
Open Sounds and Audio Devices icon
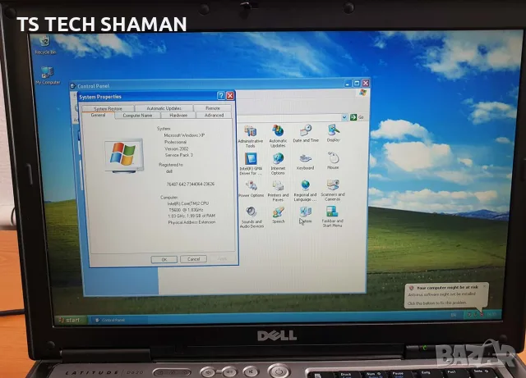(251, 217)
